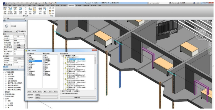Click the 1:100 view scale field

tap(19, 36)
